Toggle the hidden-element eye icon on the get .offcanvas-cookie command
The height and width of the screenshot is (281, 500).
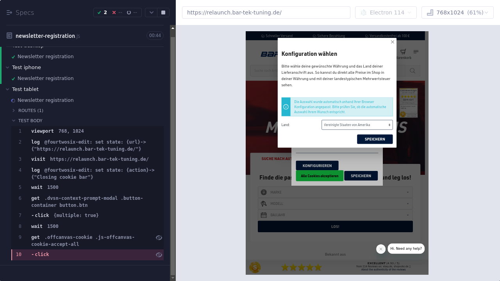pos(159,238)
